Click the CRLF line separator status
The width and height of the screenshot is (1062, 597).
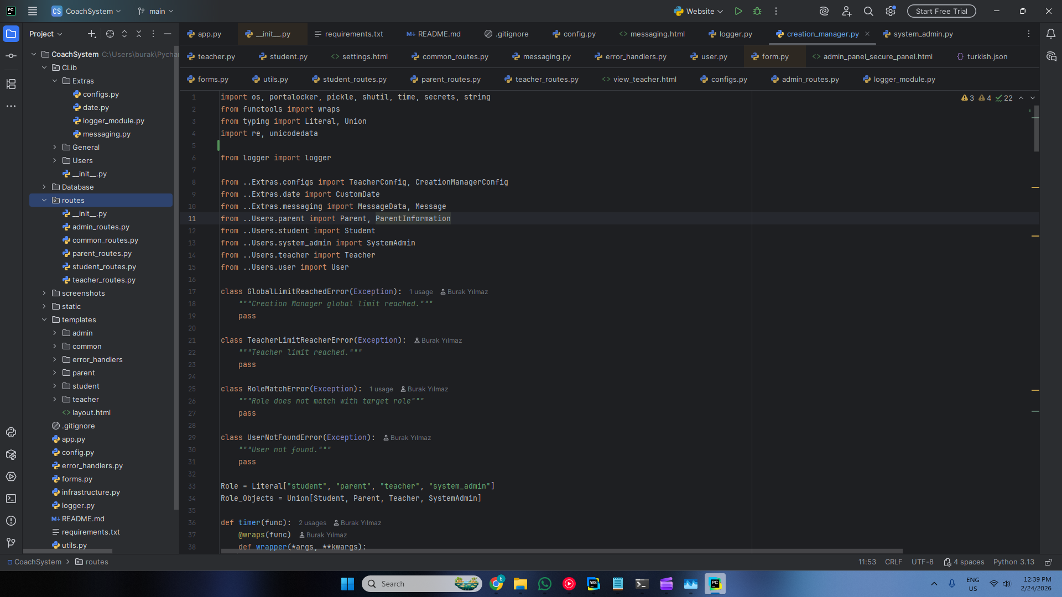tap(893, 562)
